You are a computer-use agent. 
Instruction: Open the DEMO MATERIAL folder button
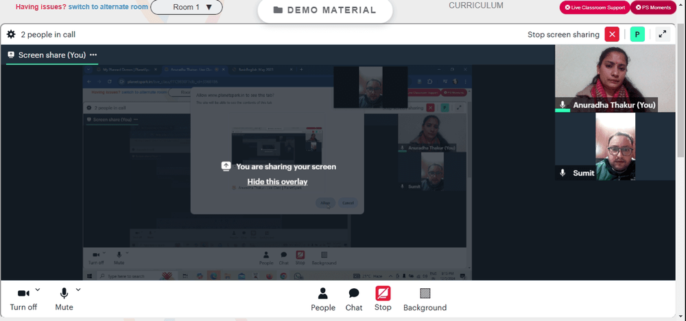click(x=325, y=10)
